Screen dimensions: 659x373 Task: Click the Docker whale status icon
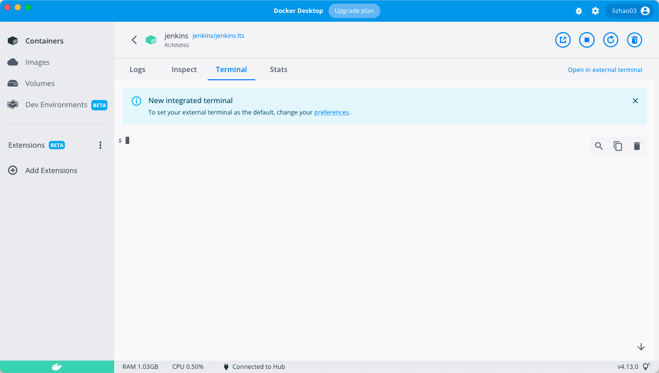(x=57, y=367)
